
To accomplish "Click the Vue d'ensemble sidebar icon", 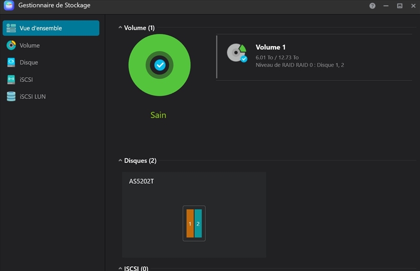I will pos(11,28).
